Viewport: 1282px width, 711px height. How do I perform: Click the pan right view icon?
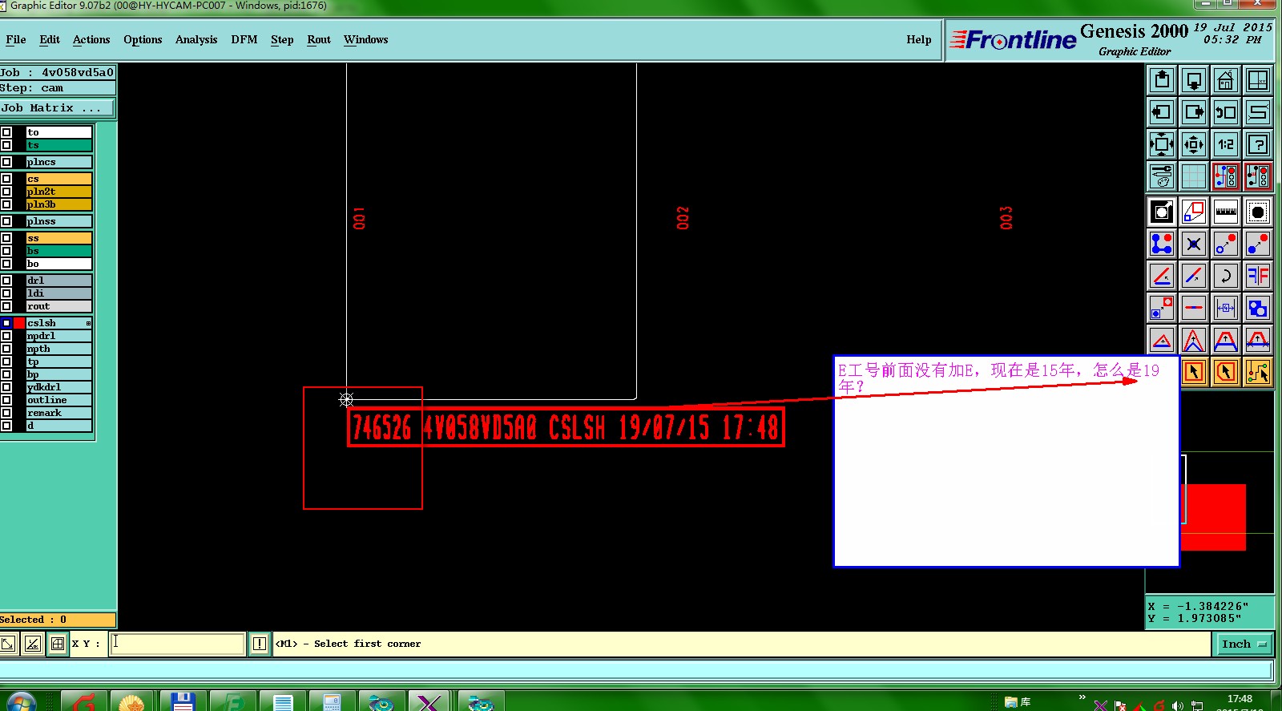pyautogui.click(x=1194, y=112)
